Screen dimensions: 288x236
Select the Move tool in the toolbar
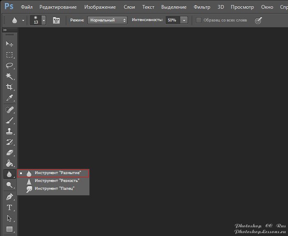(x=9, y=44)
